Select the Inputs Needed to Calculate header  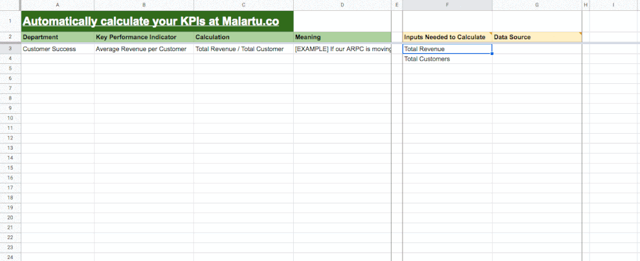click(x=447, y=37)
